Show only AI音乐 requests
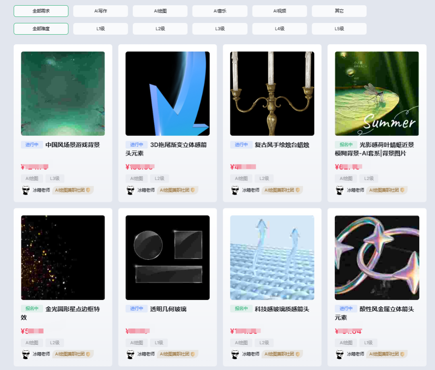Screen dimensions: 435x370 point(220,11)
